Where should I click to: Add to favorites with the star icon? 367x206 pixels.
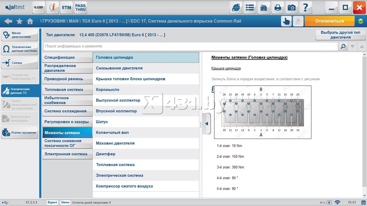click(19, 21)
